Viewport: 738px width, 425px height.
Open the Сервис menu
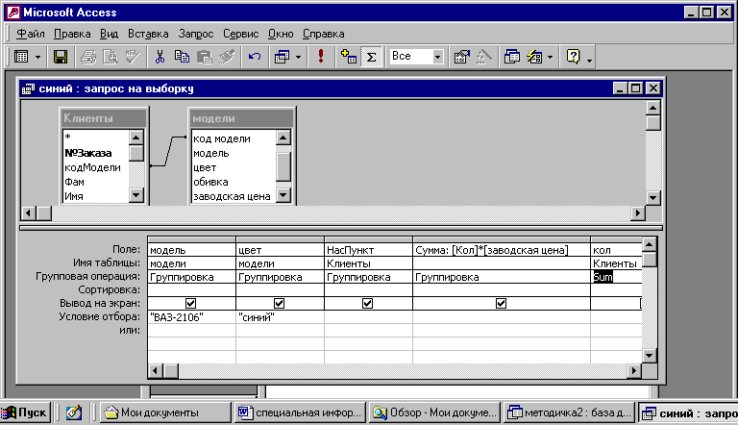pos(240,34)
